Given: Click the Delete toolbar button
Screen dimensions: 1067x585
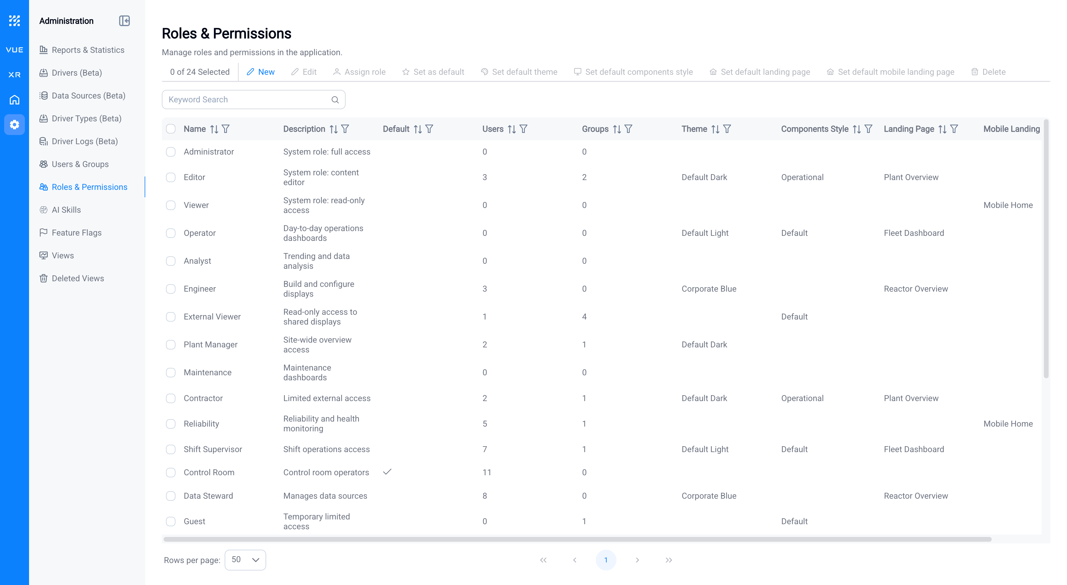Looking at the screenshot, I should (x=988, y=72).
